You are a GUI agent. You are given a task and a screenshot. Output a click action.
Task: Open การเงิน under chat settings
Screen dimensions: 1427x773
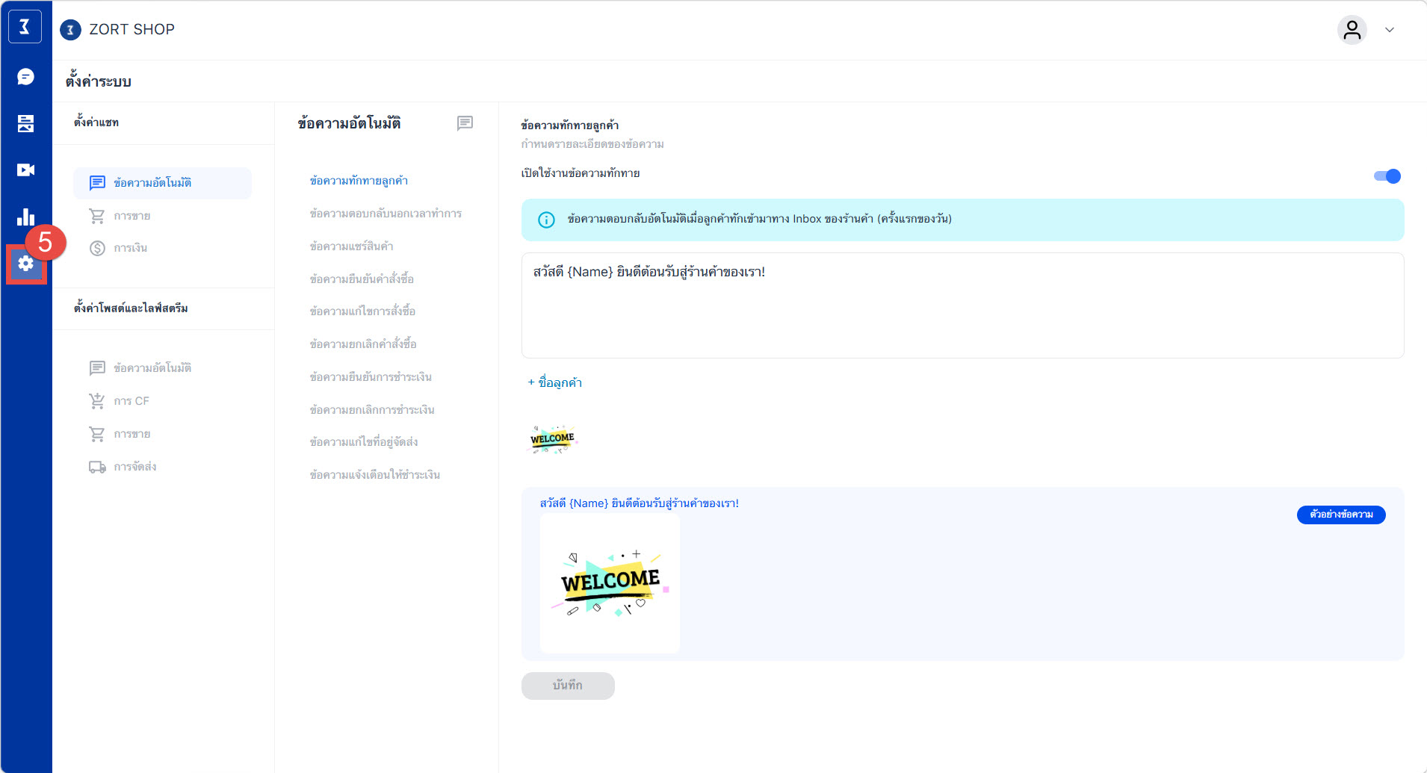pyautogui.click(x=131, y=248)
